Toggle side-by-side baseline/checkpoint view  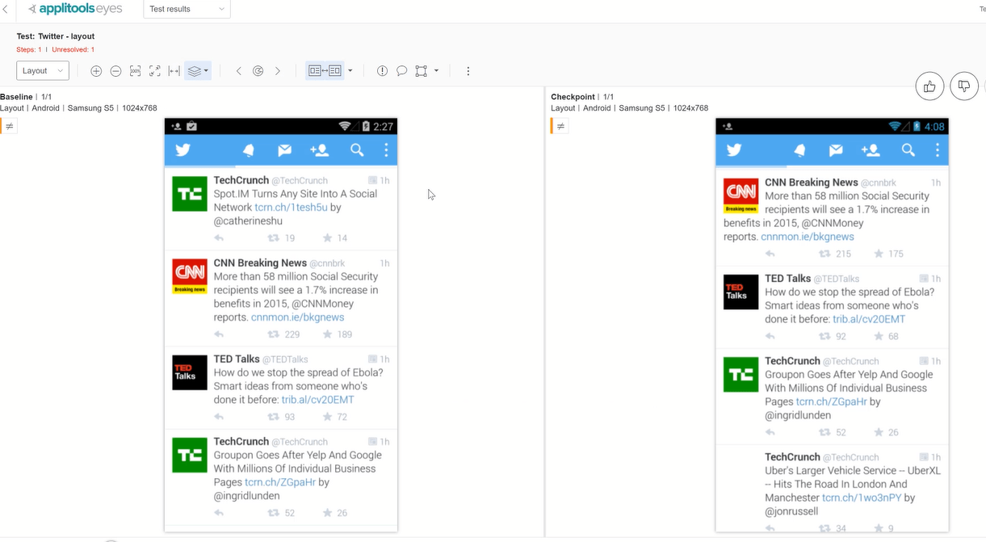point(325,71)
